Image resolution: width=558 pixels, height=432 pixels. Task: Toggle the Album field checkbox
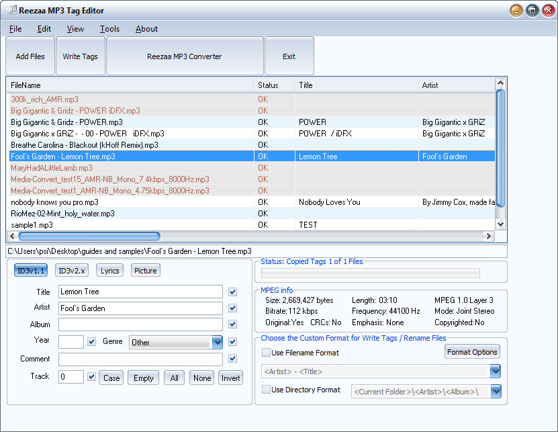[232, 324]
